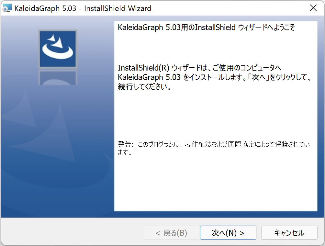Click the キャンセル button
Screen dimensions: 325x246
pyautogui.click(x=289, y=233)
